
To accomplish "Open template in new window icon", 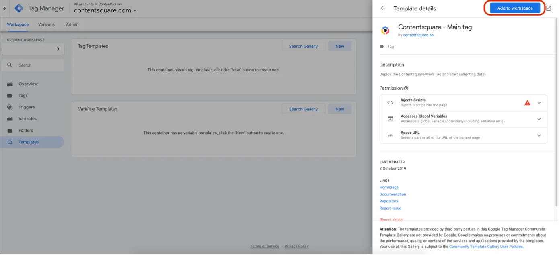I will (548, 8).
